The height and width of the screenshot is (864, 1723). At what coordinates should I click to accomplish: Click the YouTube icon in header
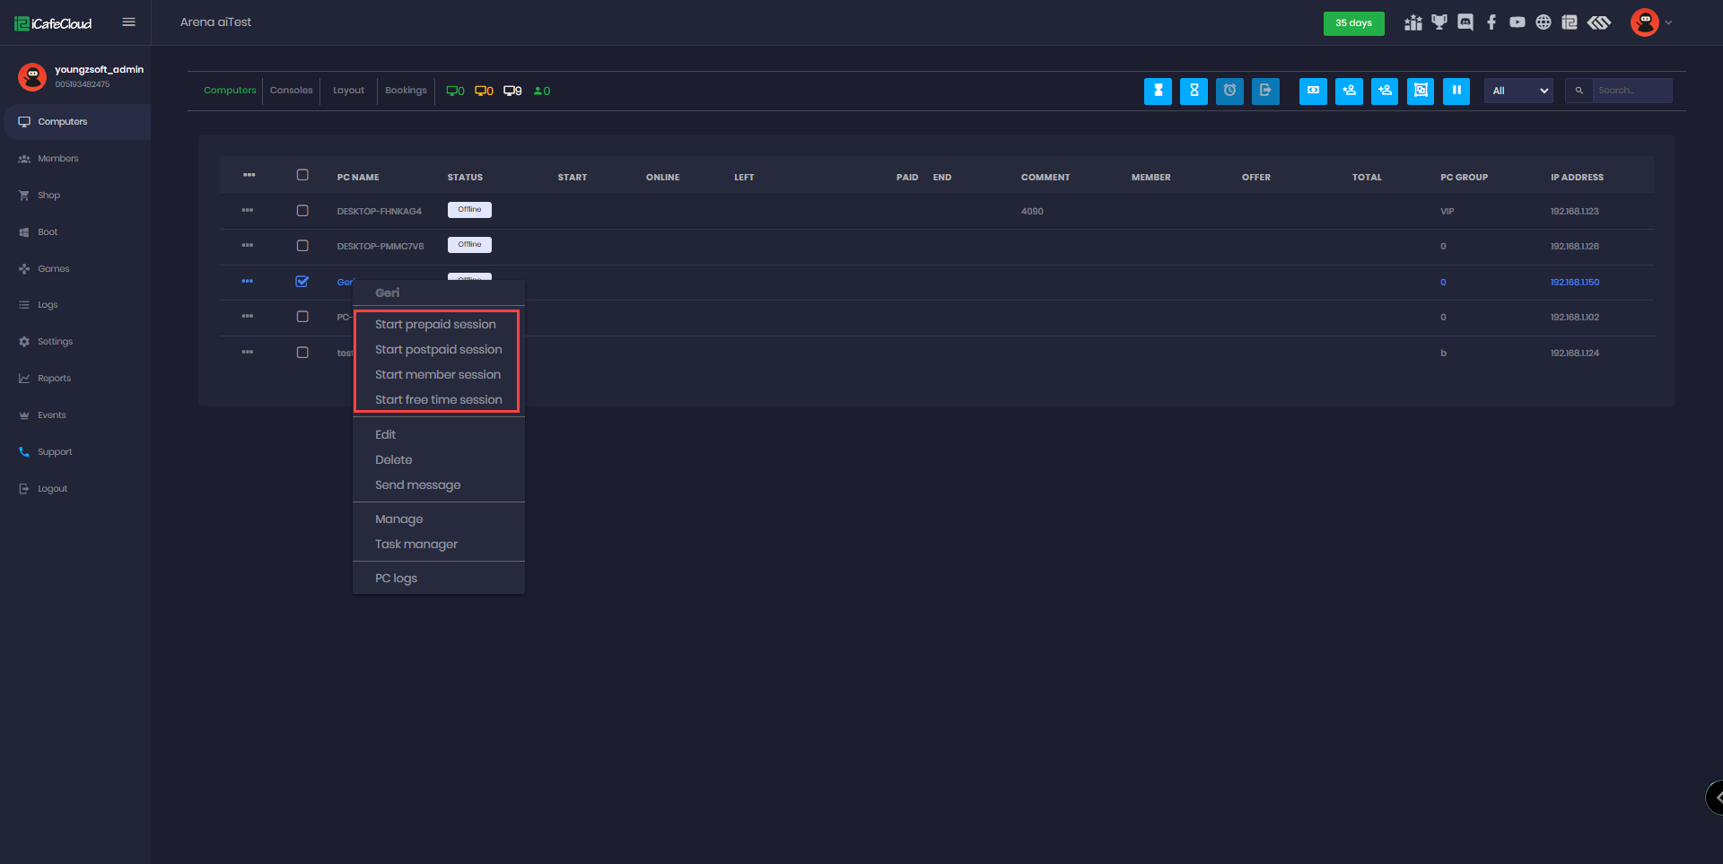(1517, 22)
